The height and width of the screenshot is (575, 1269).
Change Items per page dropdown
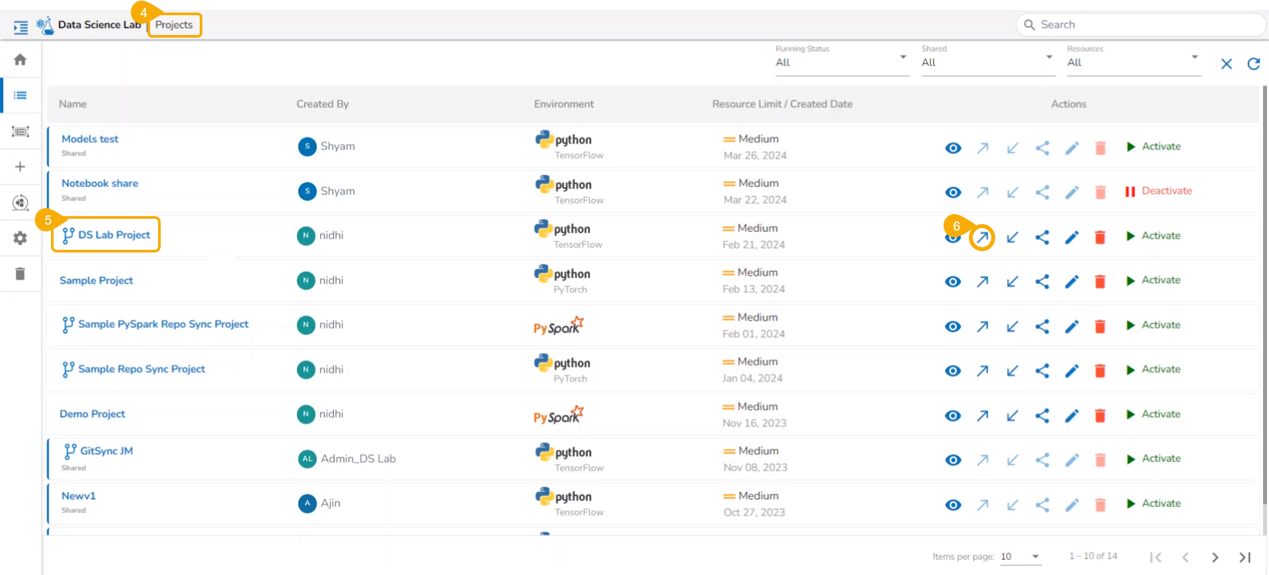click(1020, 556)
